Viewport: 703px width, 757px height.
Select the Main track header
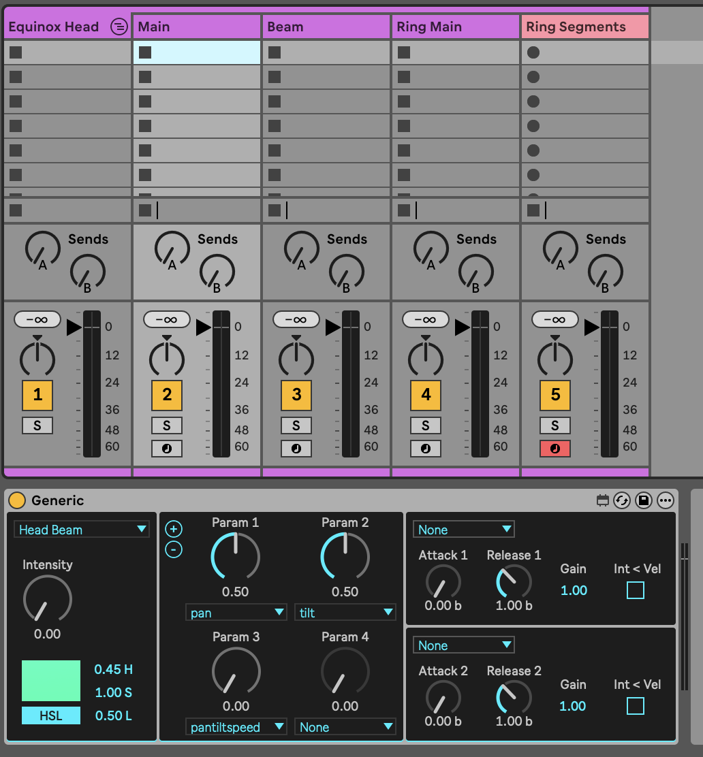click(196, 27)
